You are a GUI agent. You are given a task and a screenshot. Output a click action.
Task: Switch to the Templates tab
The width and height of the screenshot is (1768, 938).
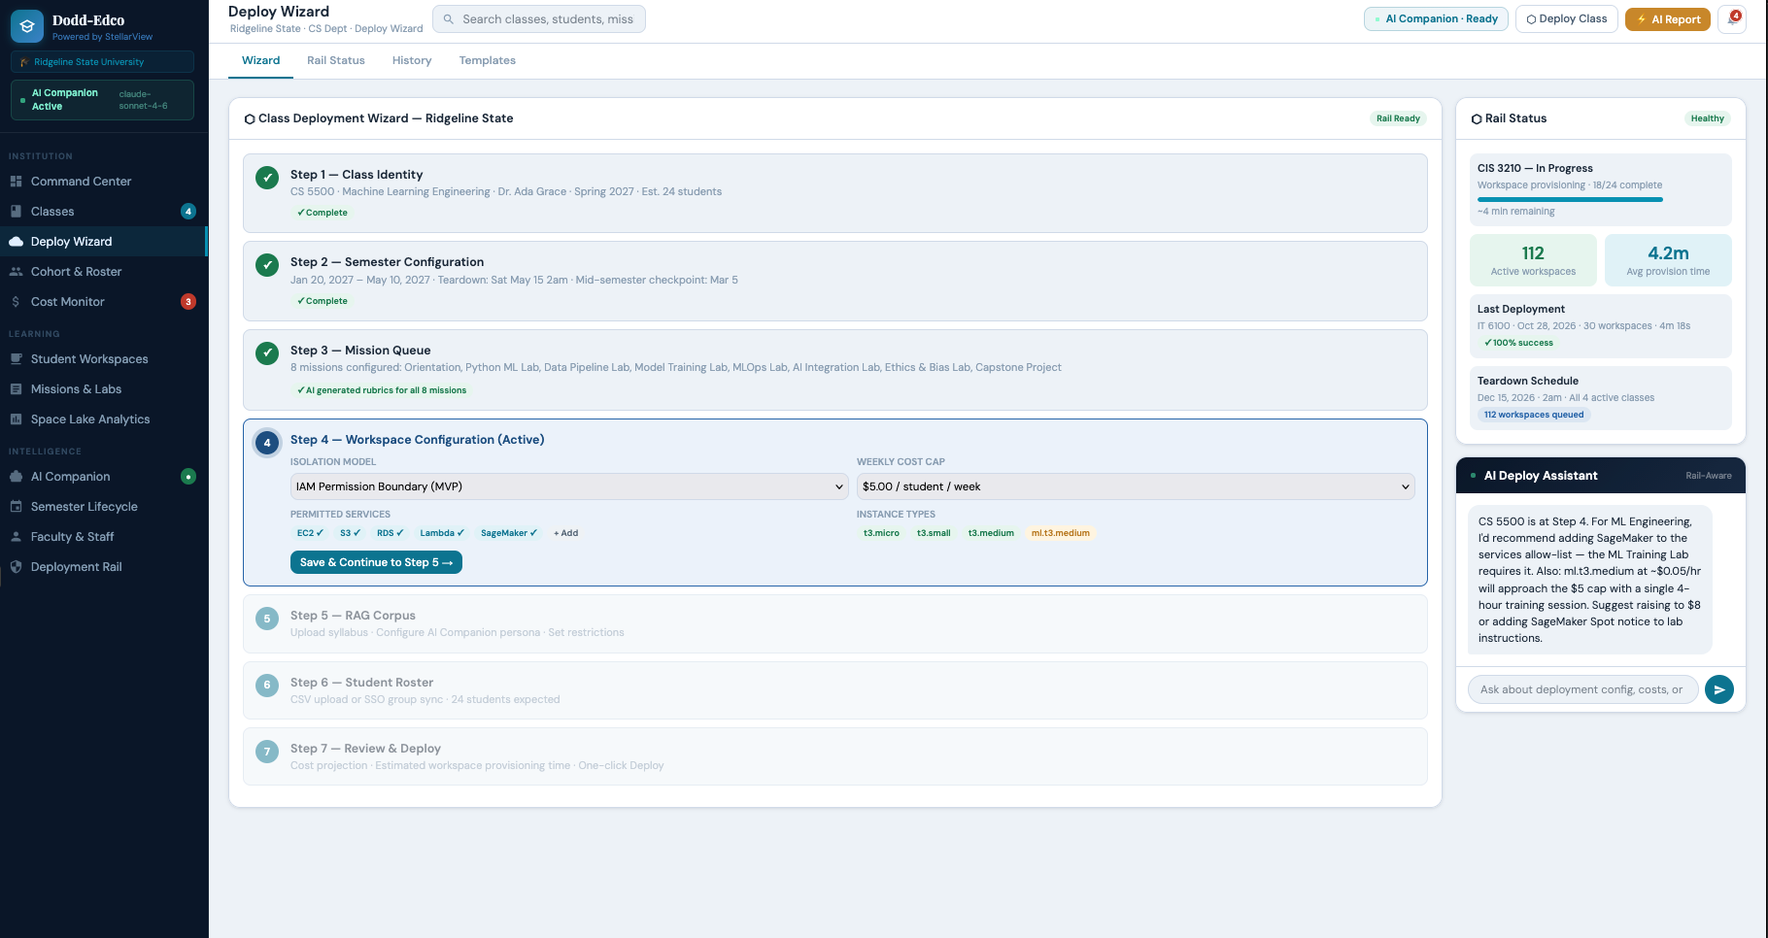487,60
